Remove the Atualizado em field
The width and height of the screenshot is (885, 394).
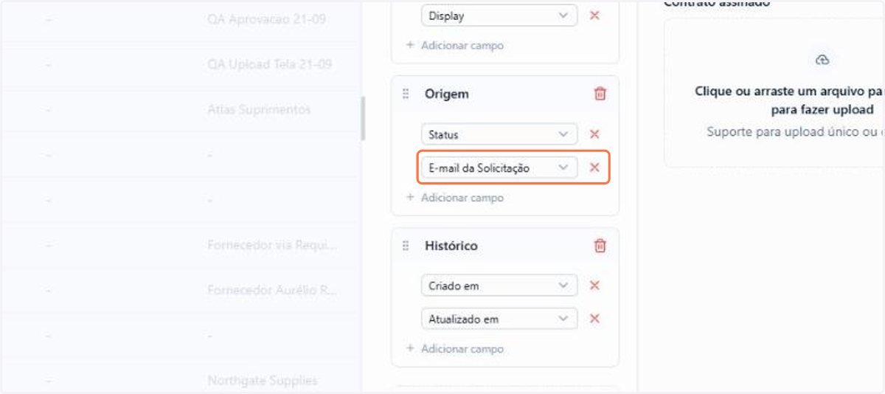pyautogui.click(x=594, y=319)
